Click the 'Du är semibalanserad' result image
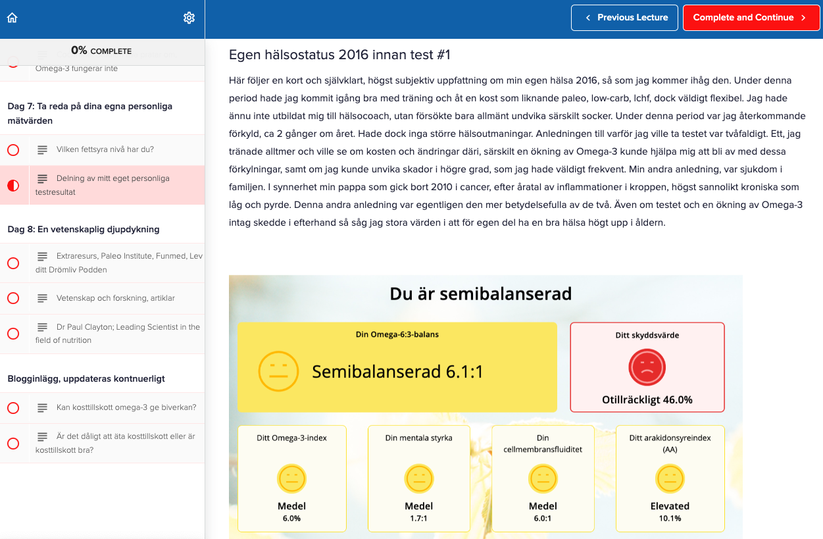 [486, 407]
